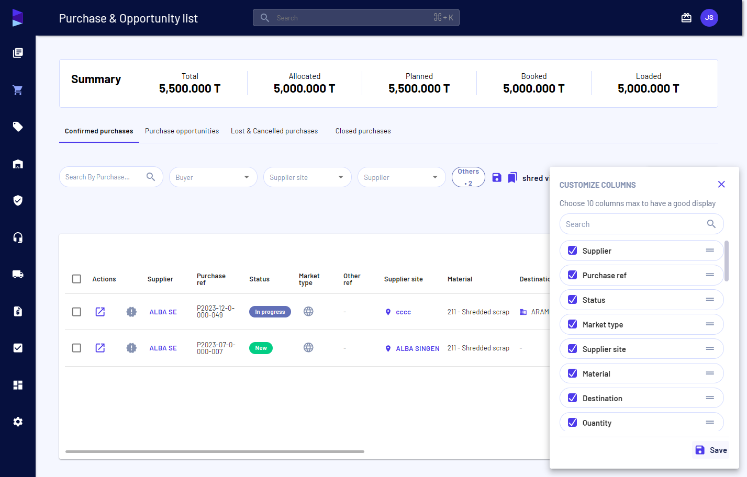Open the settings gear in sidebar
The image size is (747, 477).
coord(18,422)
